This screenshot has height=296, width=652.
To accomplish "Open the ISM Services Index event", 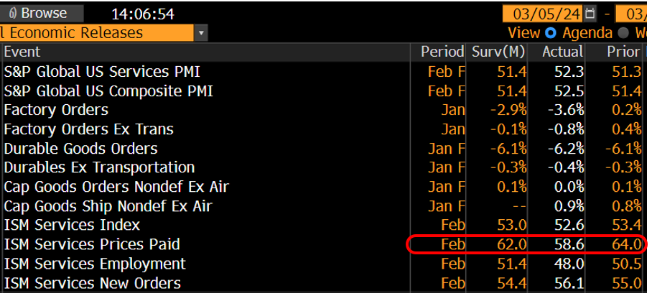I will click(72, 225).
